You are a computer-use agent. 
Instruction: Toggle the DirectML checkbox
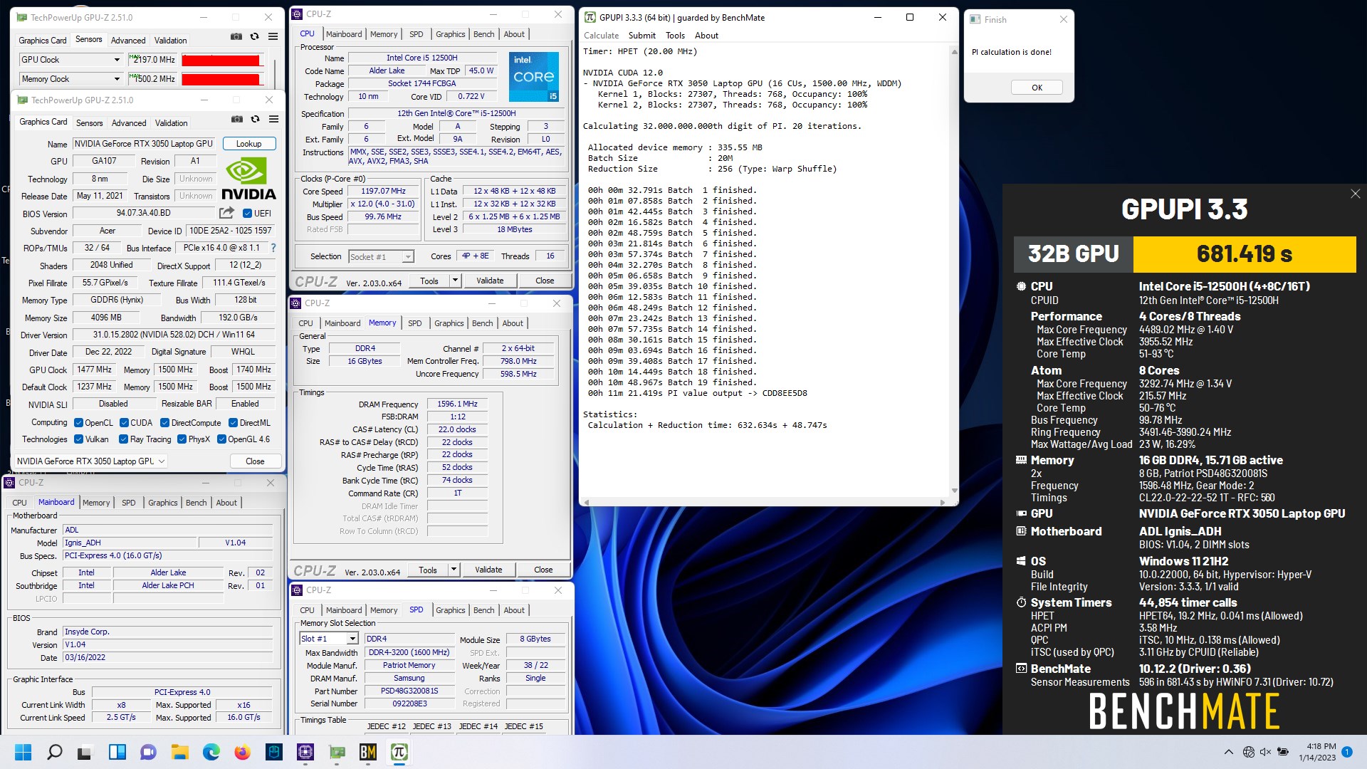click(233, 422)
